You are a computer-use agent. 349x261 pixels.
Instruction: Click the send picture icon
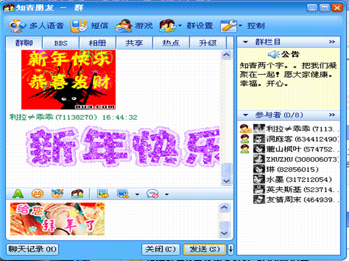[103, 194]
